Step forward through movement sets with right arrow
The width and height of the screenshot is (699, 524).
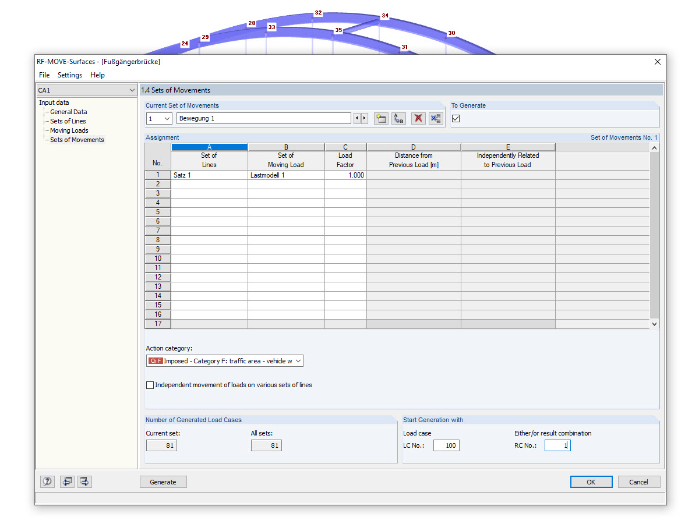point(365,118)
